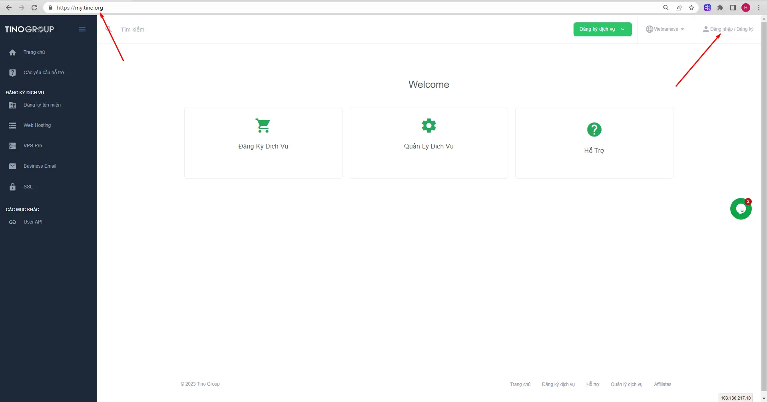Expand the Đăng ký dịch vụ green dropdown
This screenshot has width=767, height=402.
(602, 29)
